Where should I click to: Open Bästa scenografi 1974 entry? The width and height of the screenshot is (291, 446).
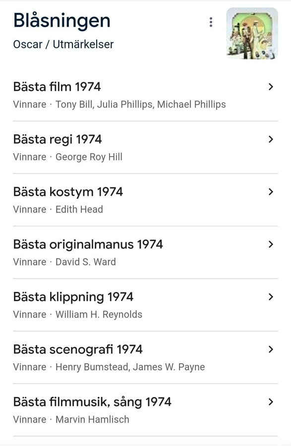point(145,357)
